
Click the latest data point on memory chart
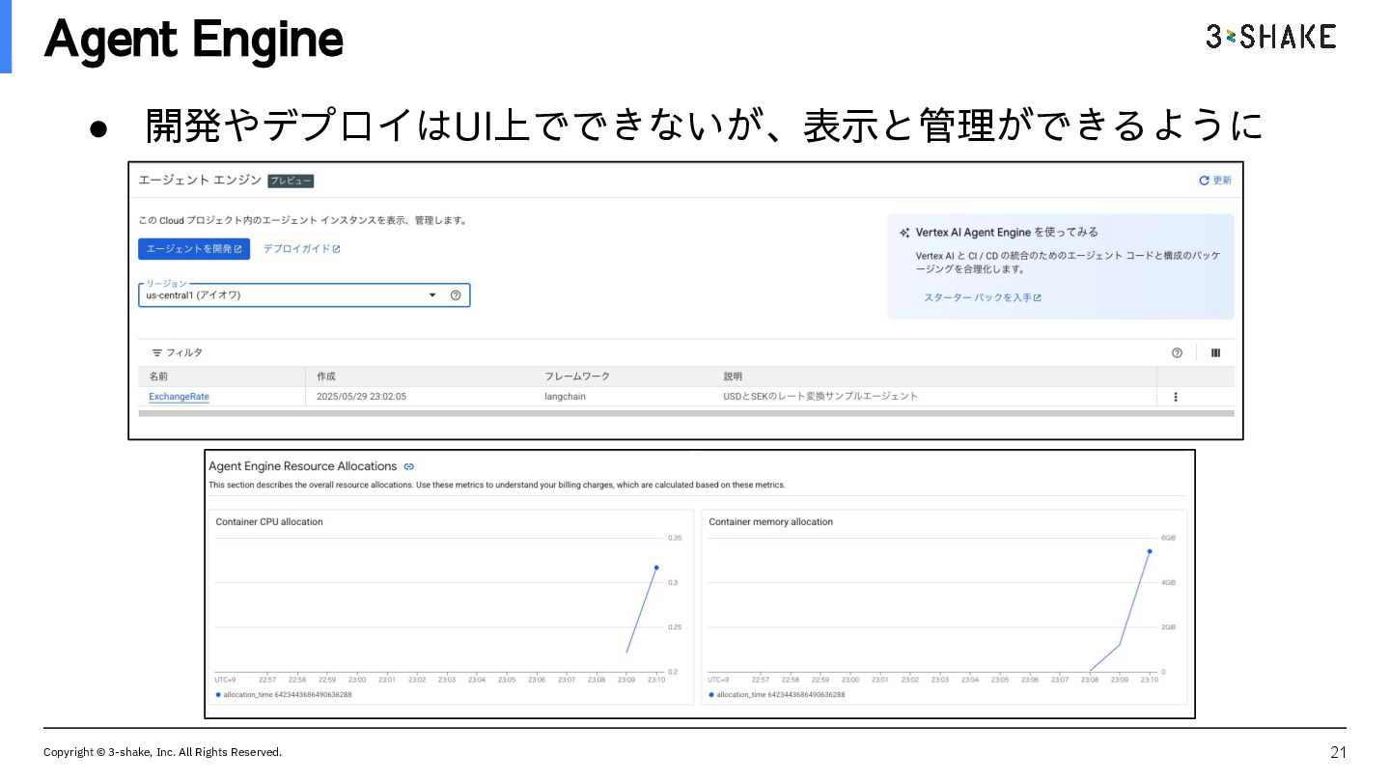coord(1150,551)
